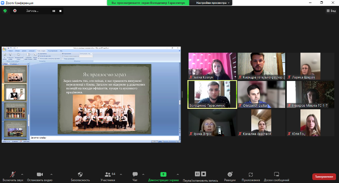The width and height of the screenshot is (339, 183).
Task: Open the Анимация tab in PowerPoint
Action: coord(31,51)
